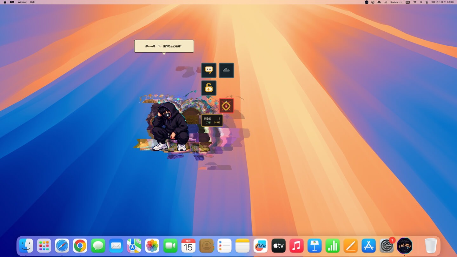Open Apple TV from the Dock

point(279,246)
